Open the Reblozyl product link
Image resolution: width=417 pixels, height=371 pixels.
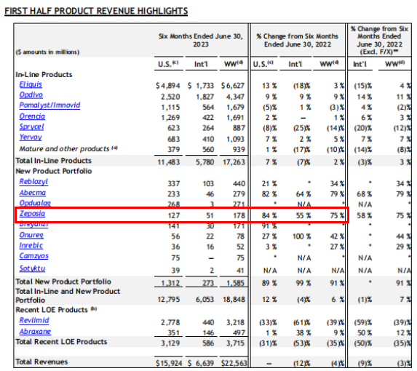(x=33, y=182)
